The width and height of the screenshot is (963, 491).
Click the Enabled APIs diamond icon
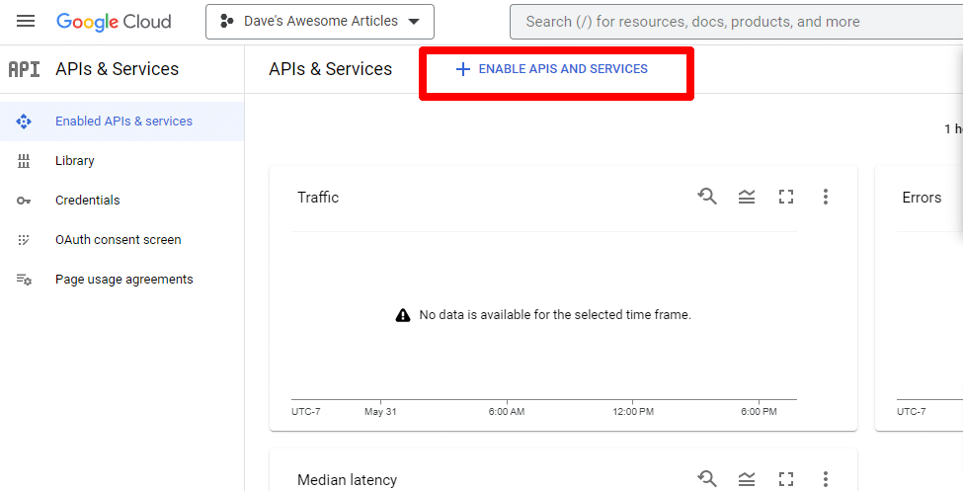(24, 122)
